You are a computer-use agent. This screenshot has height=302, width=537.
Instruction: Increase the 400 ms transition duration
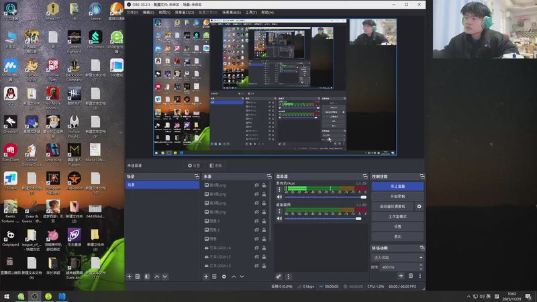tap(421, 265)
